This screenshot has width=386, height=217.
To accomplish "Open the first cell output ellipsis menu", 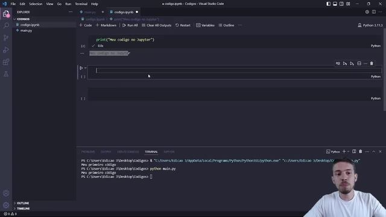I will point(82,54).
